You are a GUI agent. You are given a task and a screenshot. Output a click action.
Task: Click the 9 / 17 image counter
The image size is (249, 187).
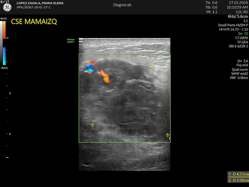pos(5,2)
